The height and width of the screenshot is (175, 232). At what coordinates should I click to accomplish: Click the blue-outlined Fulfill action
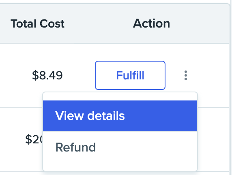point(130,75)
